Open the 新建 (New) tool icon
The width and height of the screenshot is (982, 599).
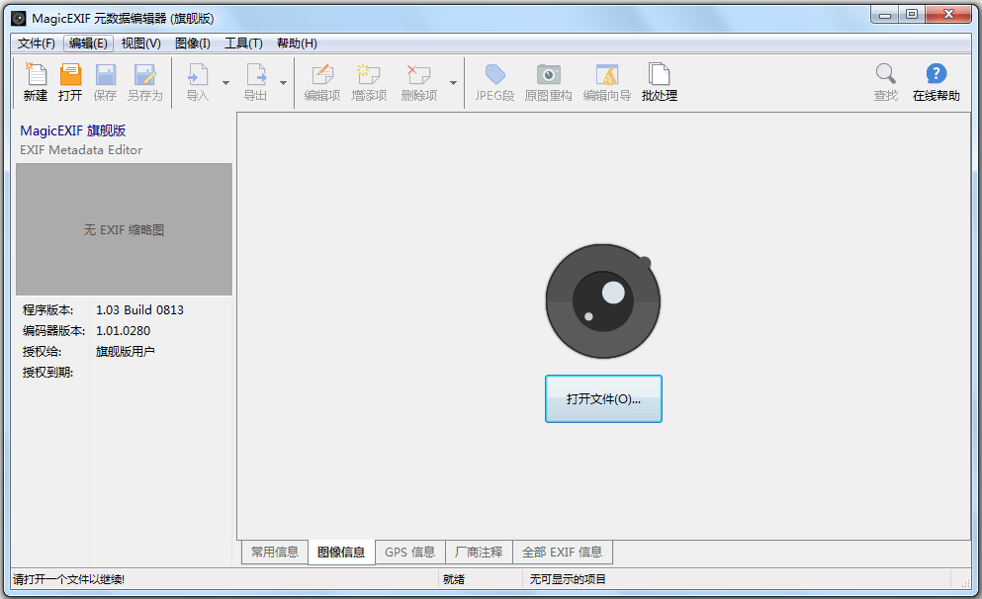[x=35, y=81]
